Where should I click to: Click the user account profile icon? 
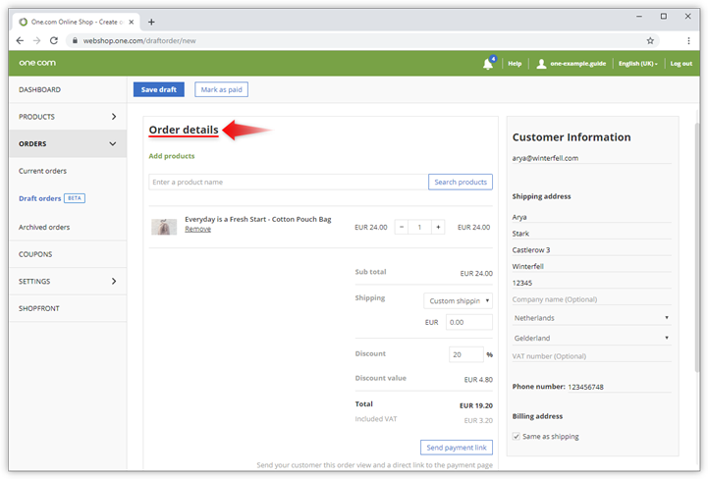click(541, 64)
